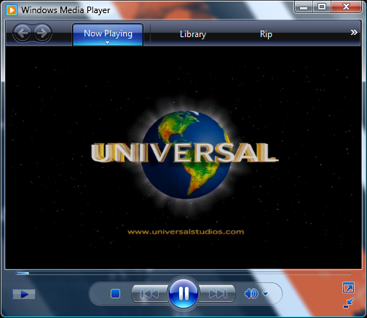Click the seek bar to jump ahead

tap(183, 273)
